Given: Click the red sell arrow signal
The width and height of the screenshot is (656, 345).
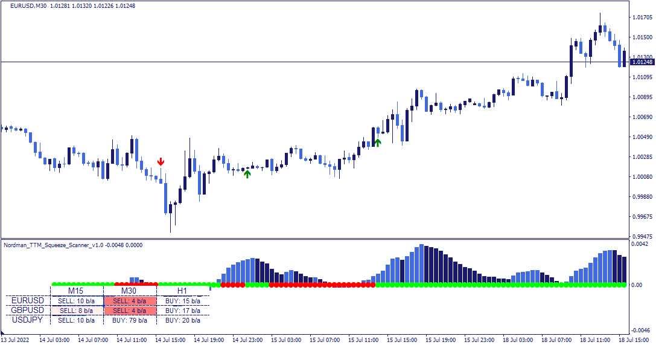Looking at the screenshot, I should point(161,161).
